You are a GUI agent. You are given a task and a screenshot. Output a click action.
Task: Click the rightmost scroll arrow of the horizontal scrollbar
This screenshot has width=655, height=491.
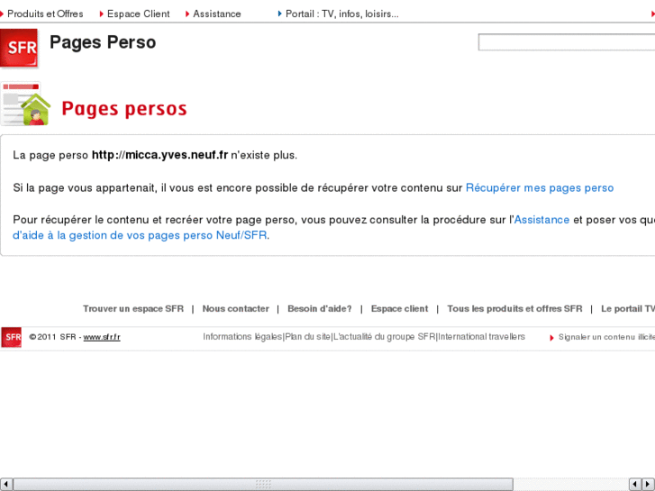pyautogui.click(x=649, y=485)
